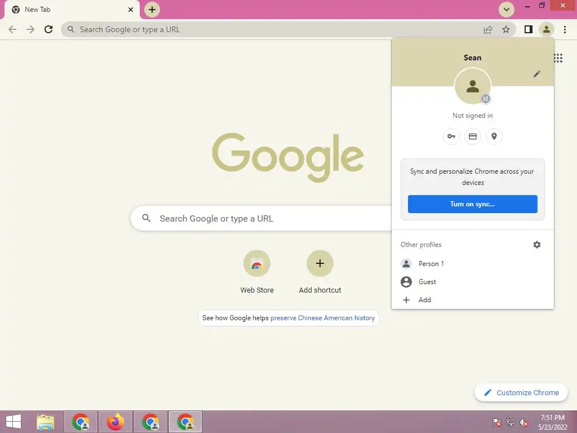Open the side panel icon
577x433 pixels.
click(529, 29)
